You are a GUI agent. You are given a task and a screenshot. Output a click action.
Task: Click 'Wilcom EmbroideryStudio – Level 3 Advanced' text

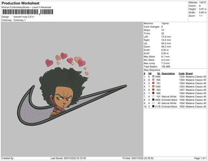[26, 7]
